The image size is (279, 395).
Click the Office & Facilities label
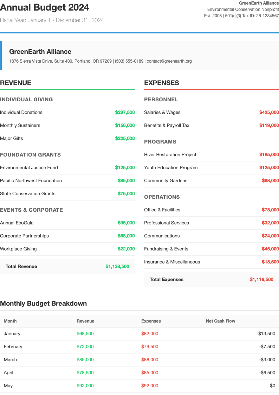162,210
